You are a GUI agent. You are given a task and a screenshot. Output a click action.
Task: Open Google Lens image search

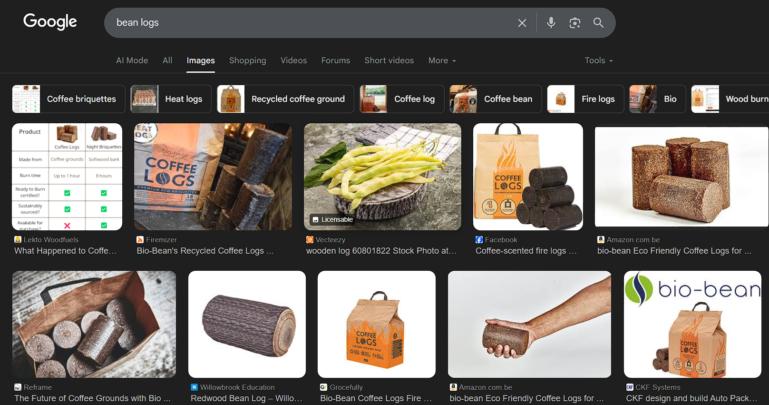(575, 23)
